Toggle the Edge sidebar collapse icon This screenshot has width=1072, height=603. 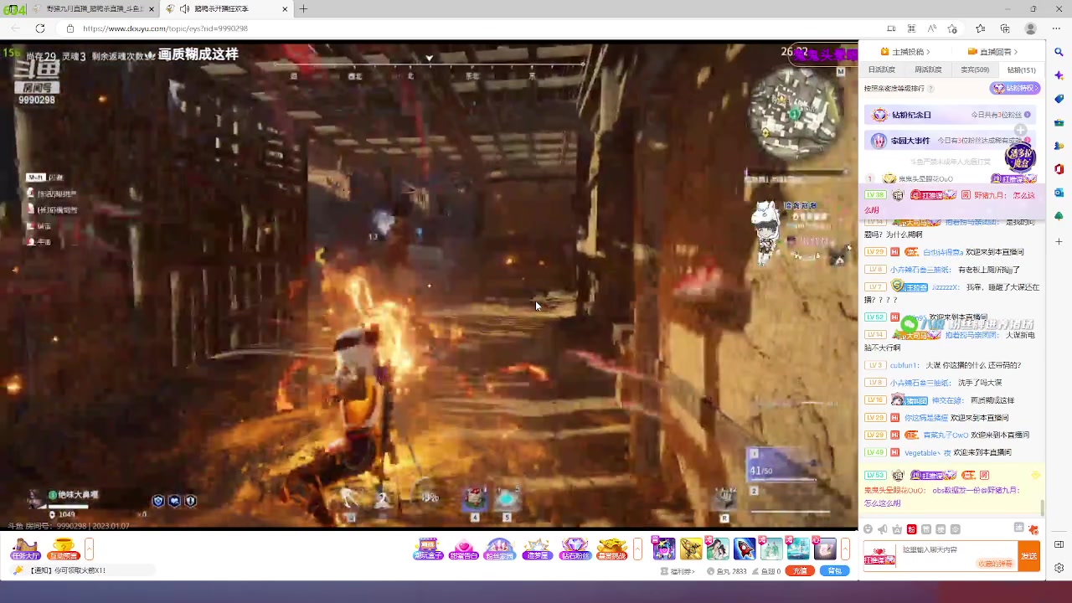click(x=1059, y=544)
